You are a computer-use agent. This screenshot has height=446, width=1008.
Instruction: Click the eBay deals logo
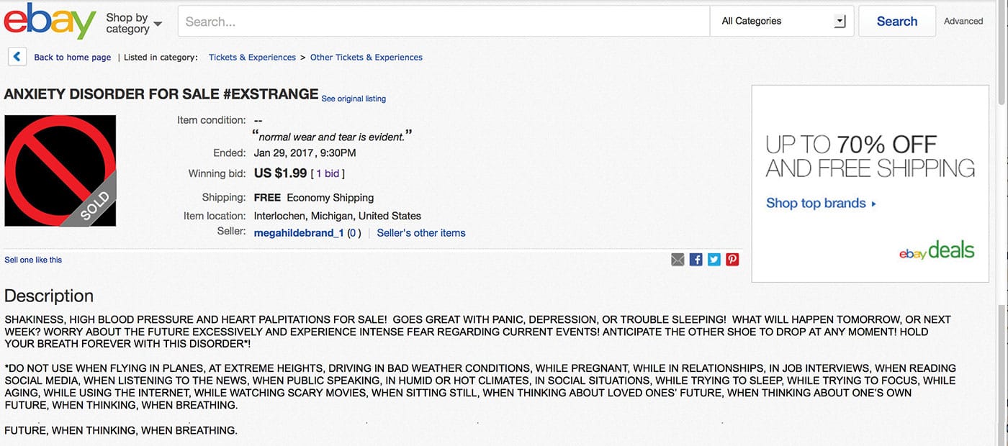(x=936, y=251)
